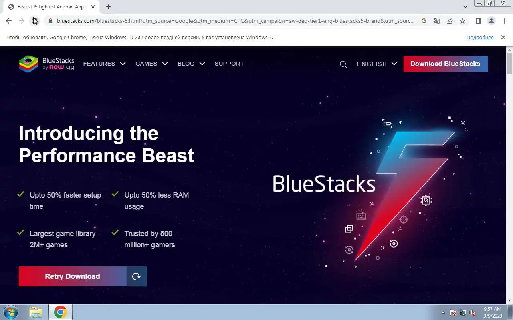This screenshot has width=513, height=320.
Task: Click 'Upto 50% faster setup time' text
Action: tap(65, 201)
